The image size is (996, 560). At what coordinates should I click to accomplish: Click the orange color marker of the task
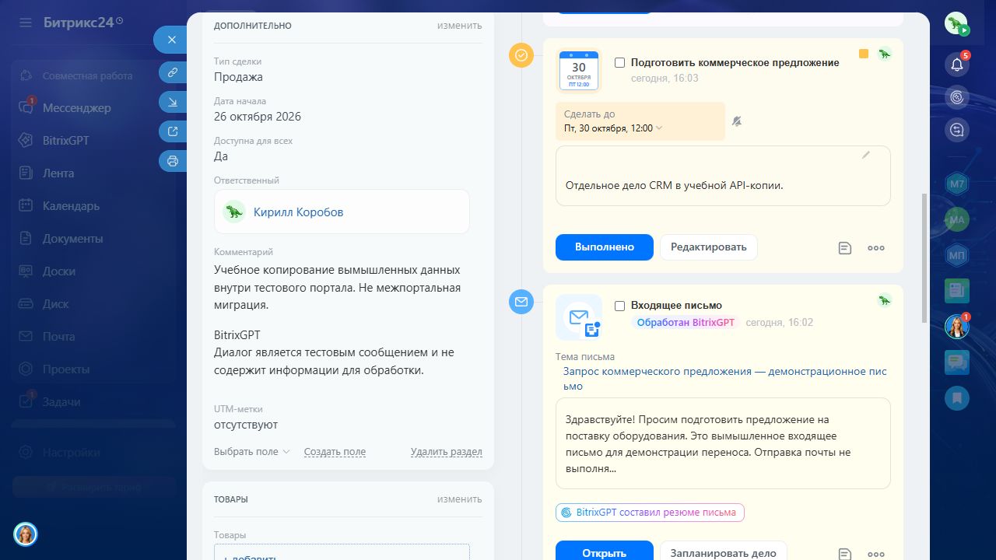click(864, 54)
